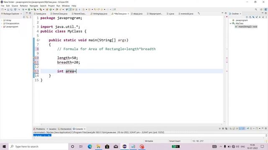The image size is (268, 150).
Task: Expand the Encapsulation project node
Action: pyautogui.click(x=2, y=23)
